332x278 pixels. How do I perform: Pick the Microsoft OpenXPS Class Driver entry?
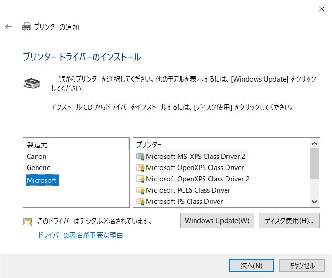coord(195,168)
